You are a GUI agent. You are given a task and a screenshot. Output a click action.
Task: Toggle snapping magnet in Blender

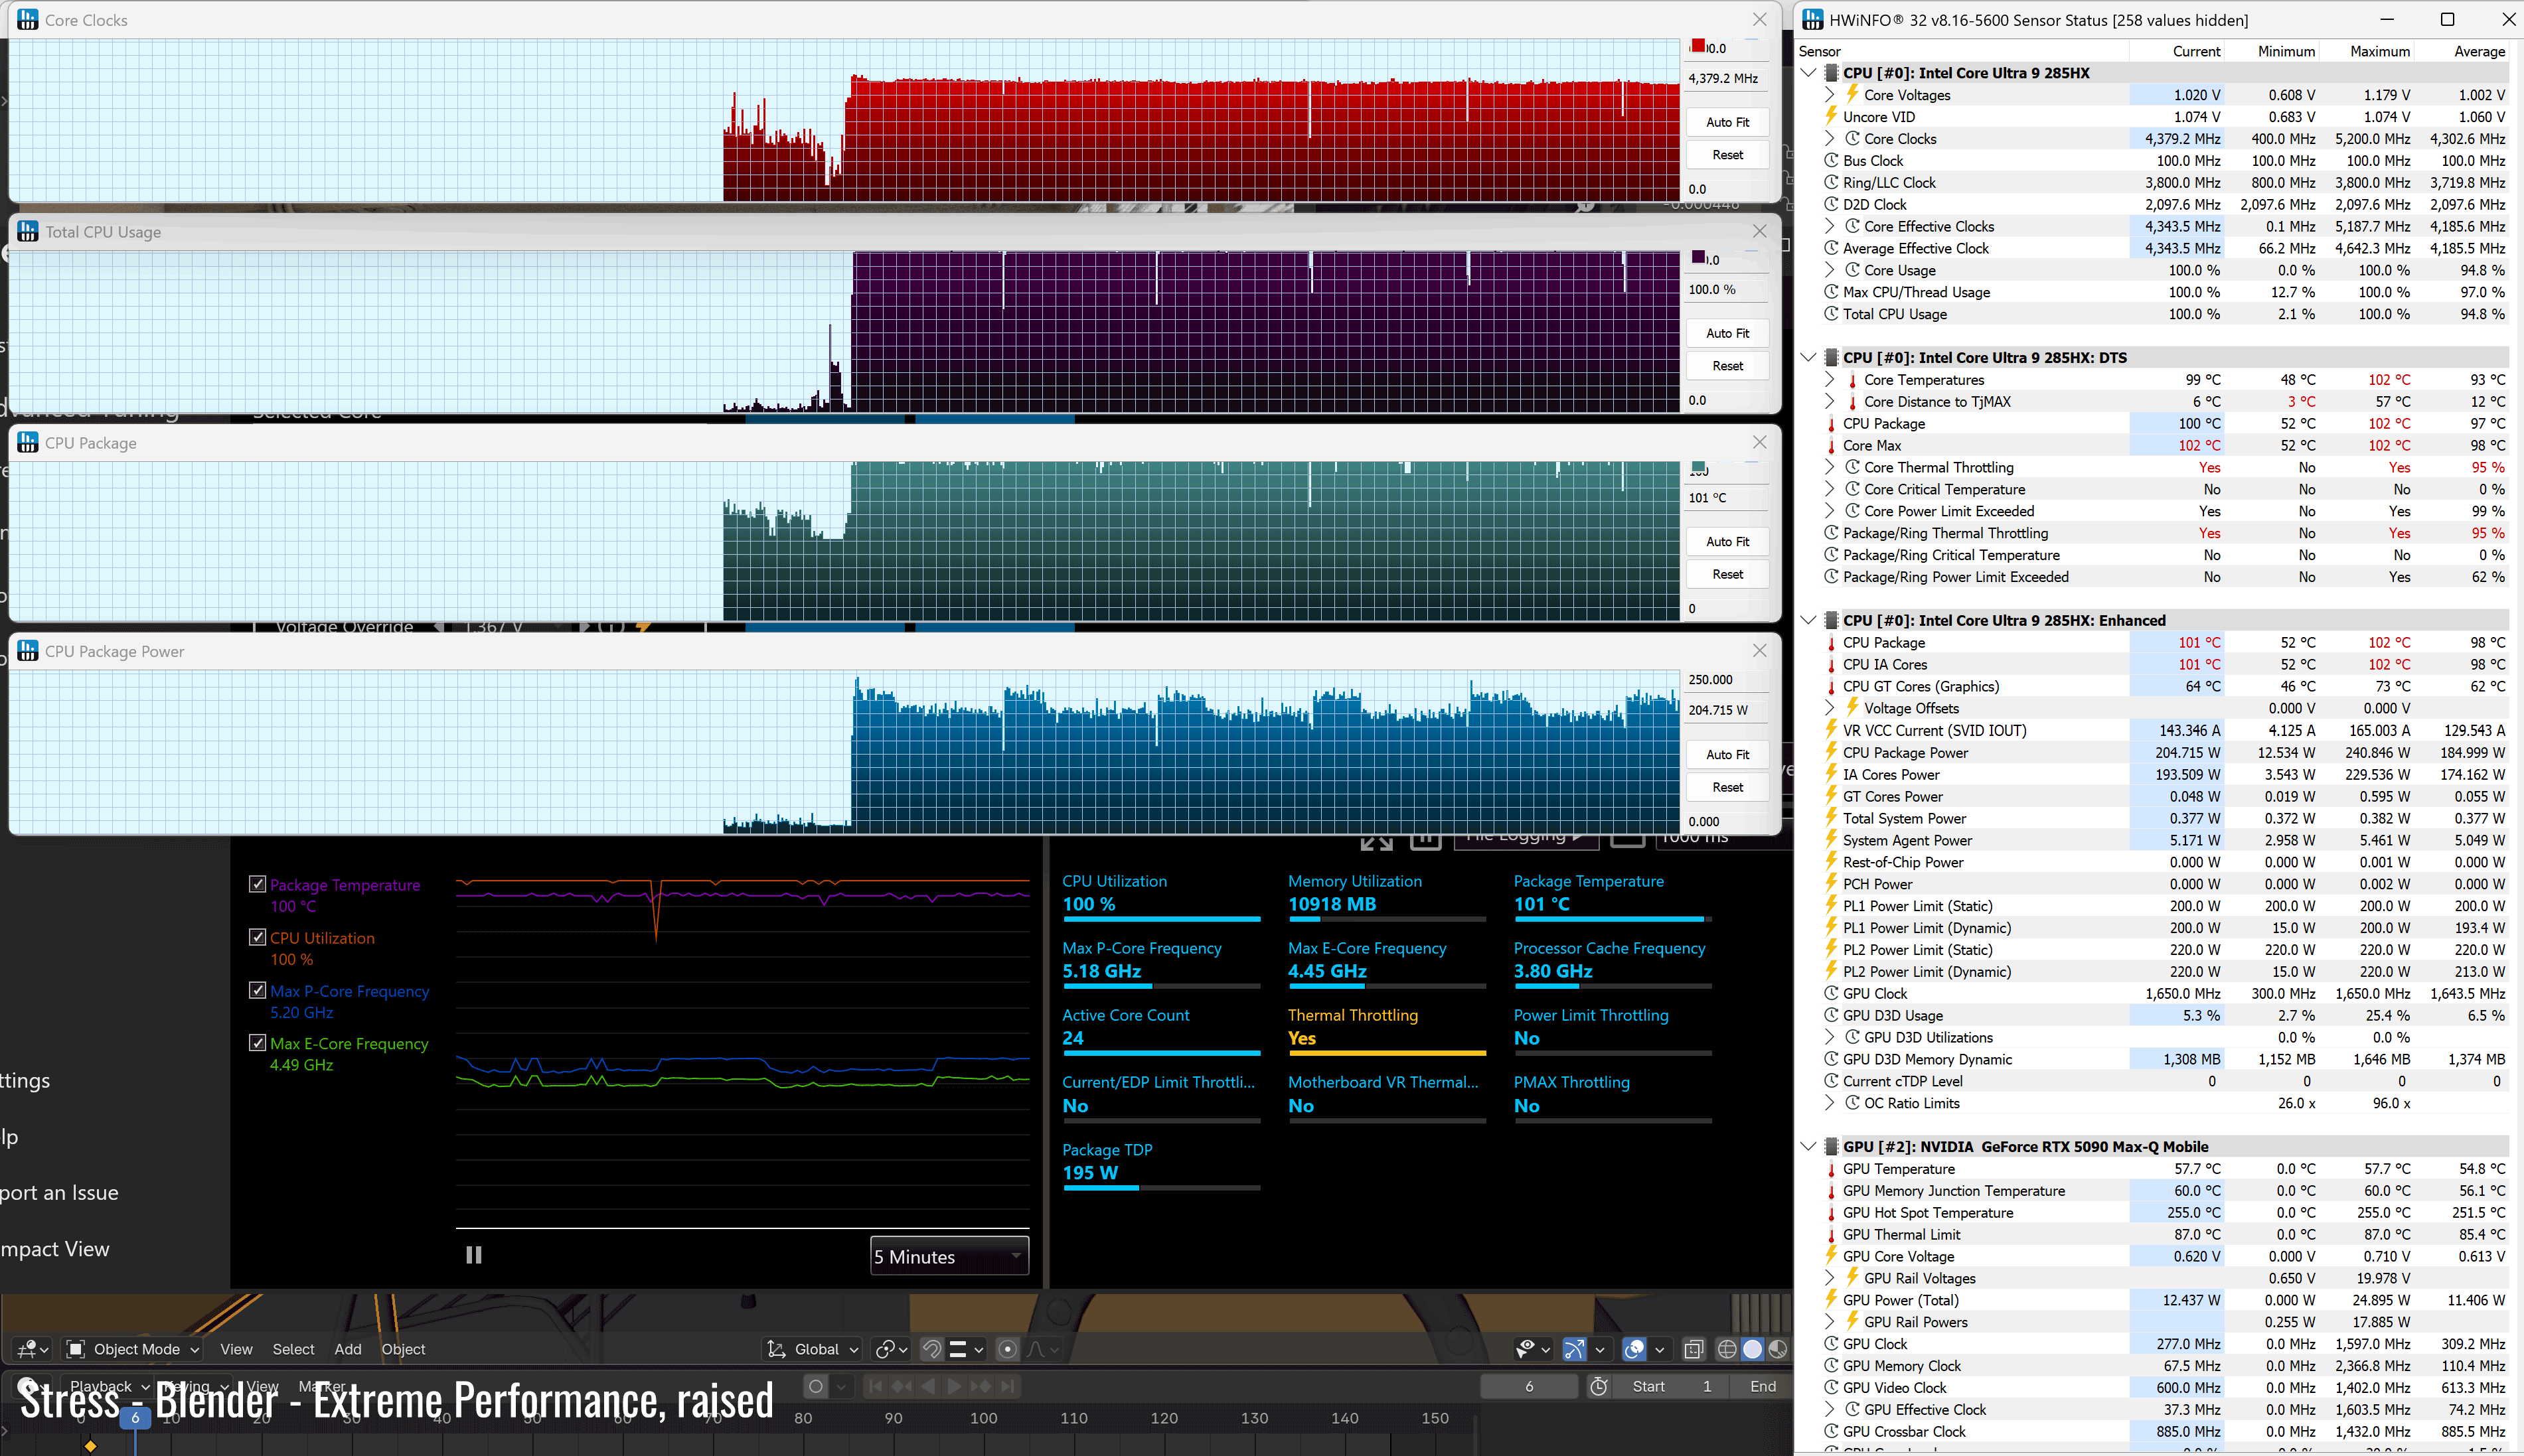pyautogui.click(x=931, y=1349)
